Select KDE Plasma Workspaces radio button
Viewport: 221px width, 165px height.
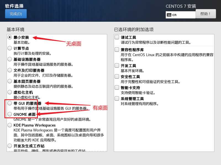10,125
